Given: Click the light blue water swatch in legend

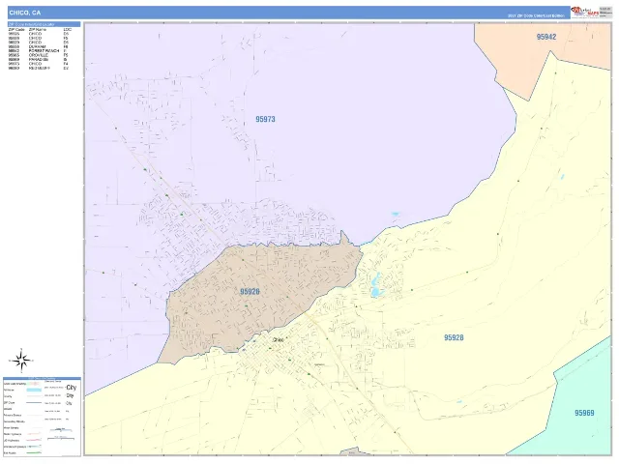Looking at the screenshot, I should [34, 390].
